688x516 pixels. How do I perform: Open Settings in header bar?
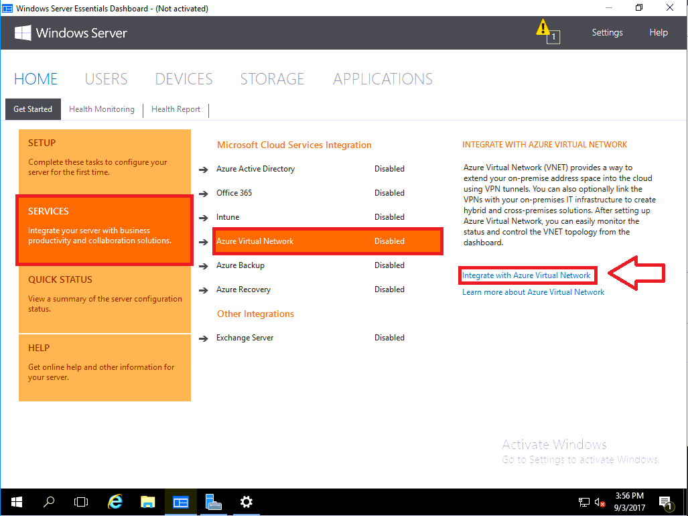pyautogui.click(x=607, y=32)
